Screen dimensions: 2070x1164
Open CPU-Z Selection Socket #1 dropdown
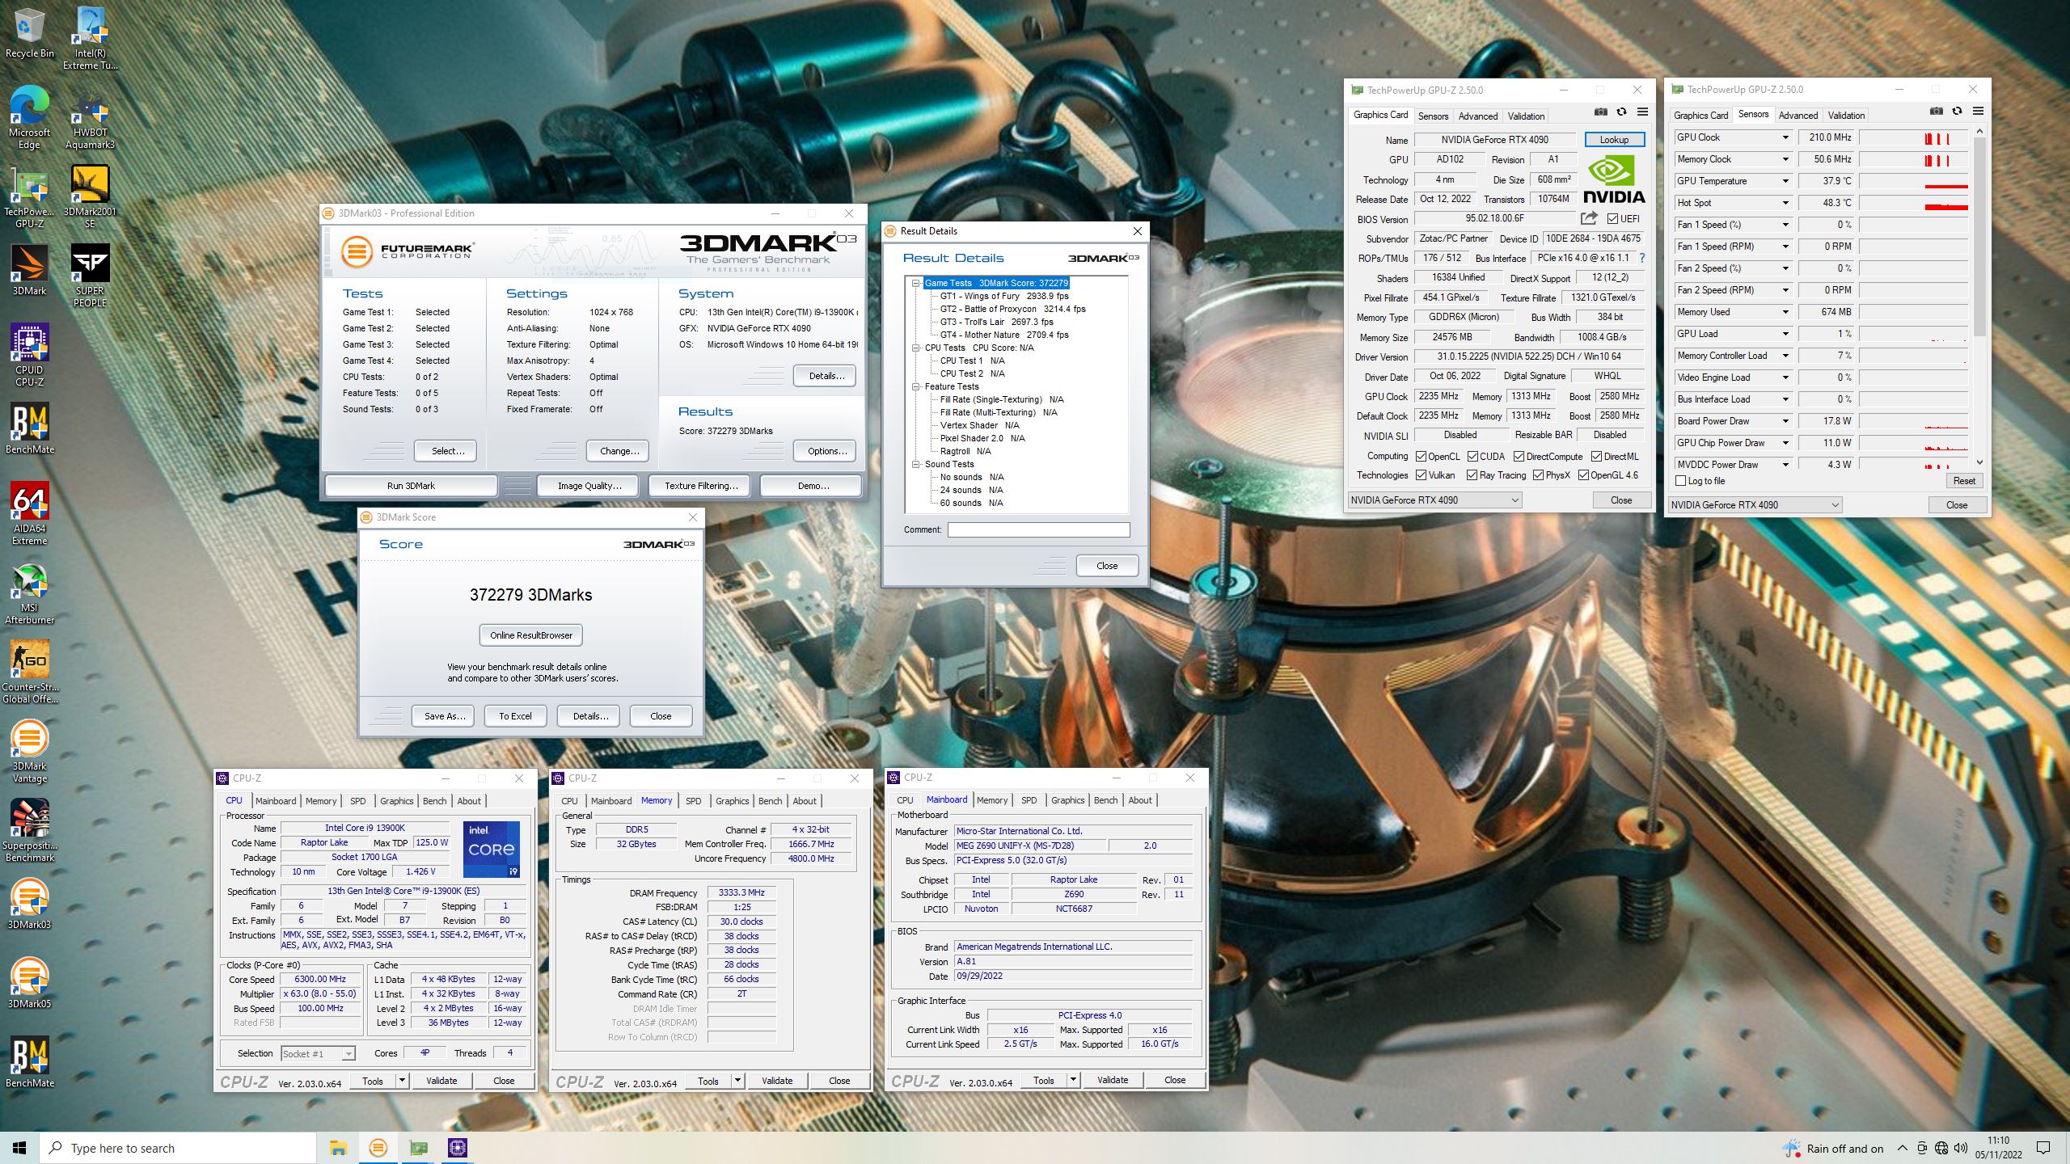click(x=318, y=1053)
